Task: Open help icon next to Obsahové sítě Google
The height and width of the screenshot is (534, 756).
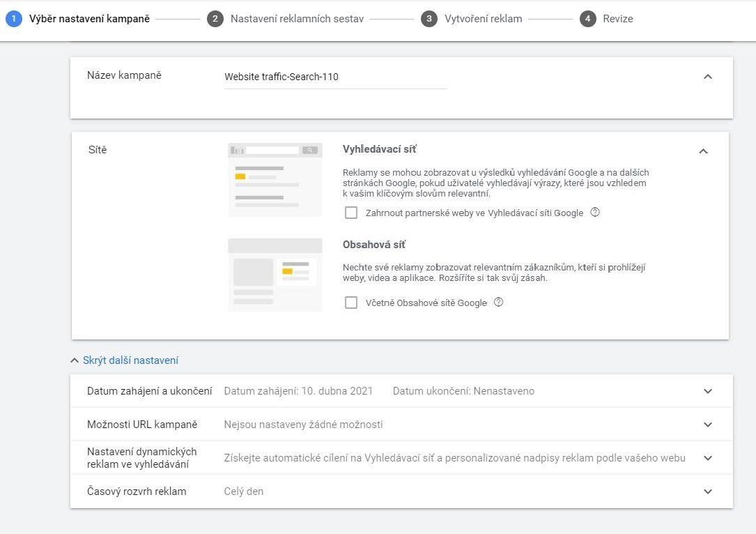Action: 498,302
